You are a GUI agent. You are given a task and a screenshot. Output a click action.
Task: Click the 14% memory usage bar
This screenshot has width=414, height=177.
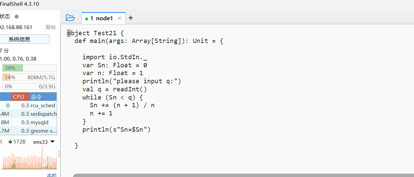[29, 77]
